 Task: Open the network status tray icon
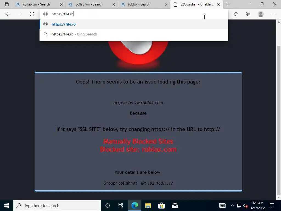239,206
